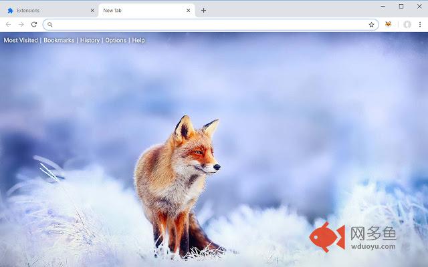This screenshot has width=428, height=267.
Task: Click the browser back arrow
Action: (x=9, y=25)
